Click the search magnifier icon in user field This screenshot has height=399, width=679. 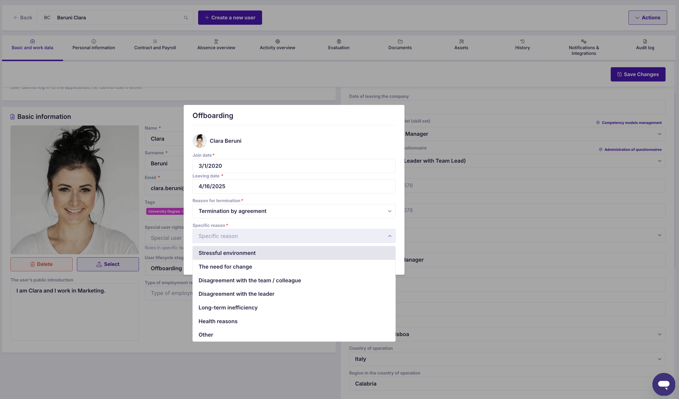[186, 17]
